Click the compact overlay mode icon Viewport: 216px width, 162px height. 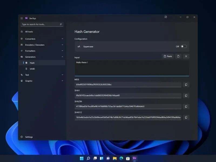tap(166, 17)
